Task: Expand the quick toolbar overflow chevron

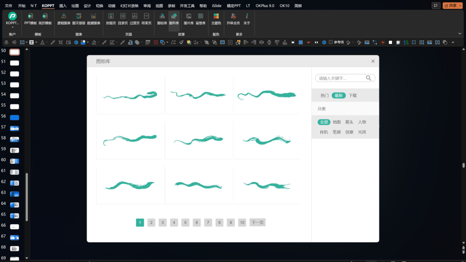Action: point(453,42)
